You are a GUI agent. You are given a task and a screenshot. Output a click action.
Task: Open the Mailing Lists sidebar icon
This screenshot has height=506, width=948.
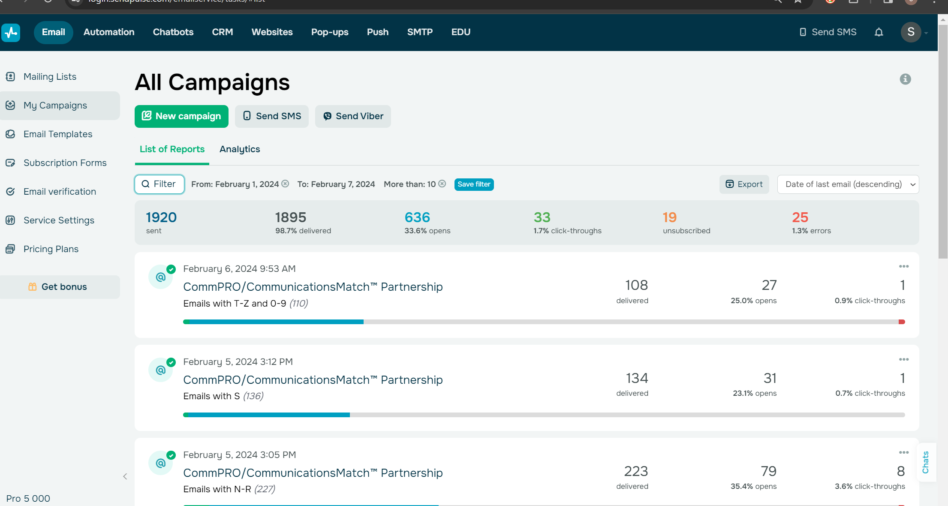click(10, 77)
